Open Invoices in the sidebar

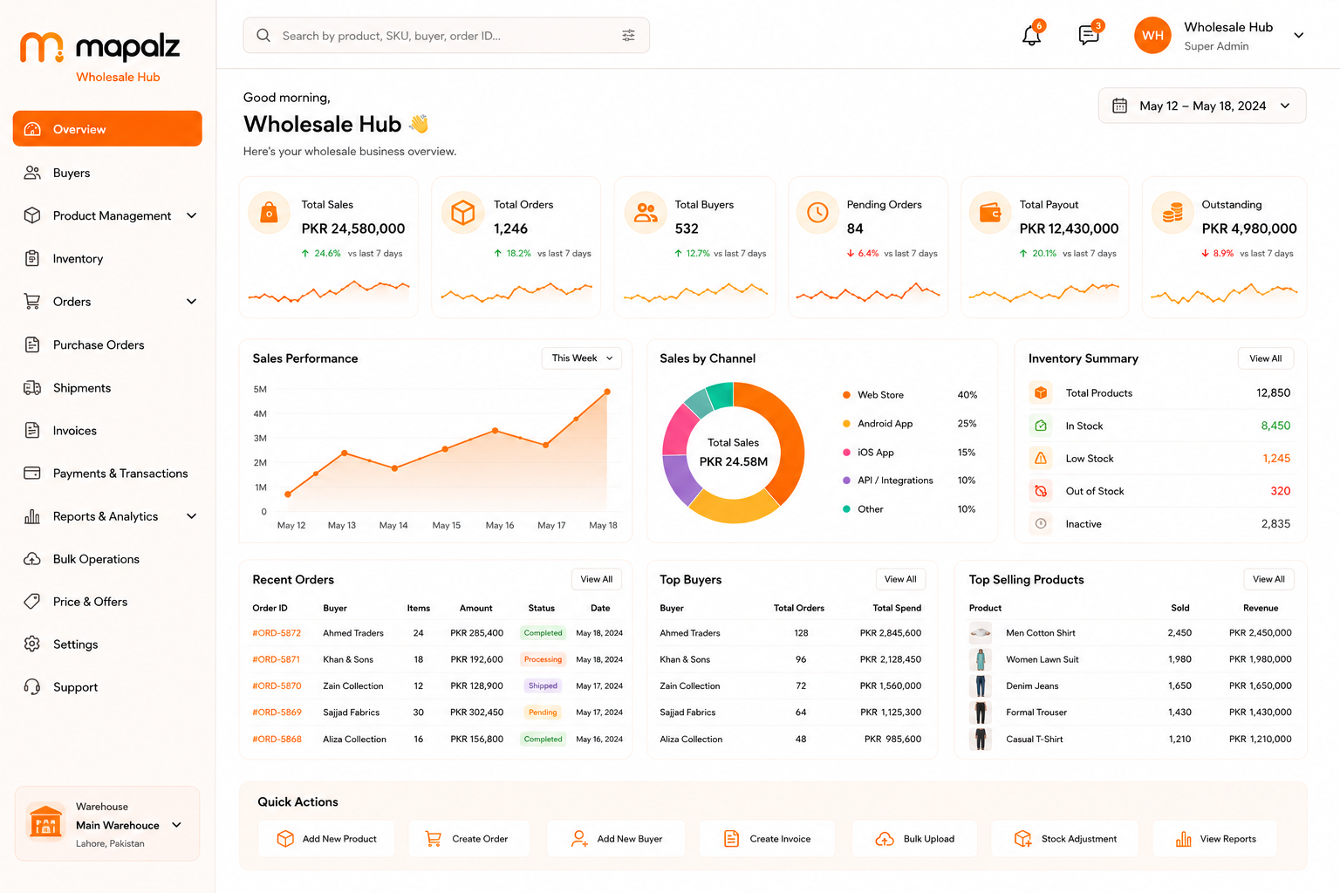(x=107, y=431)
